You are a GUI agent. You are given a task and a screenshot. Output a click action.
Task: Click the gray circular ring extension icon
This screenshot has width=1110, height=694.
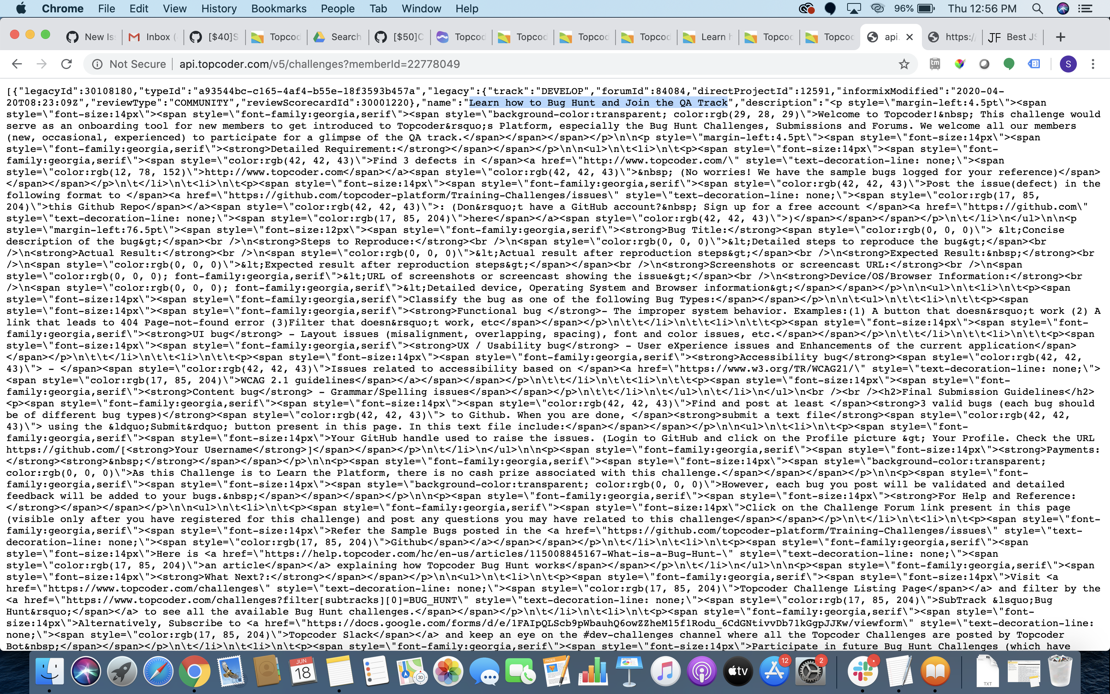[x=984, y=64]
